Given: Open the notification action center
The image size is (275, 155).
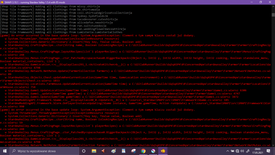Looking at the screenshot, I should pos(269,151).
